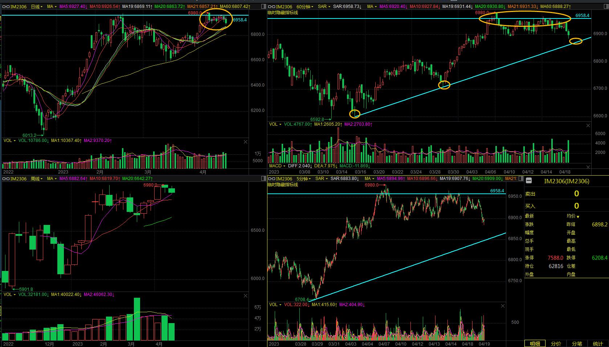Click the 持仓 value 62816
This screenshot has width=609, height=347.
[x=556, y=266]
